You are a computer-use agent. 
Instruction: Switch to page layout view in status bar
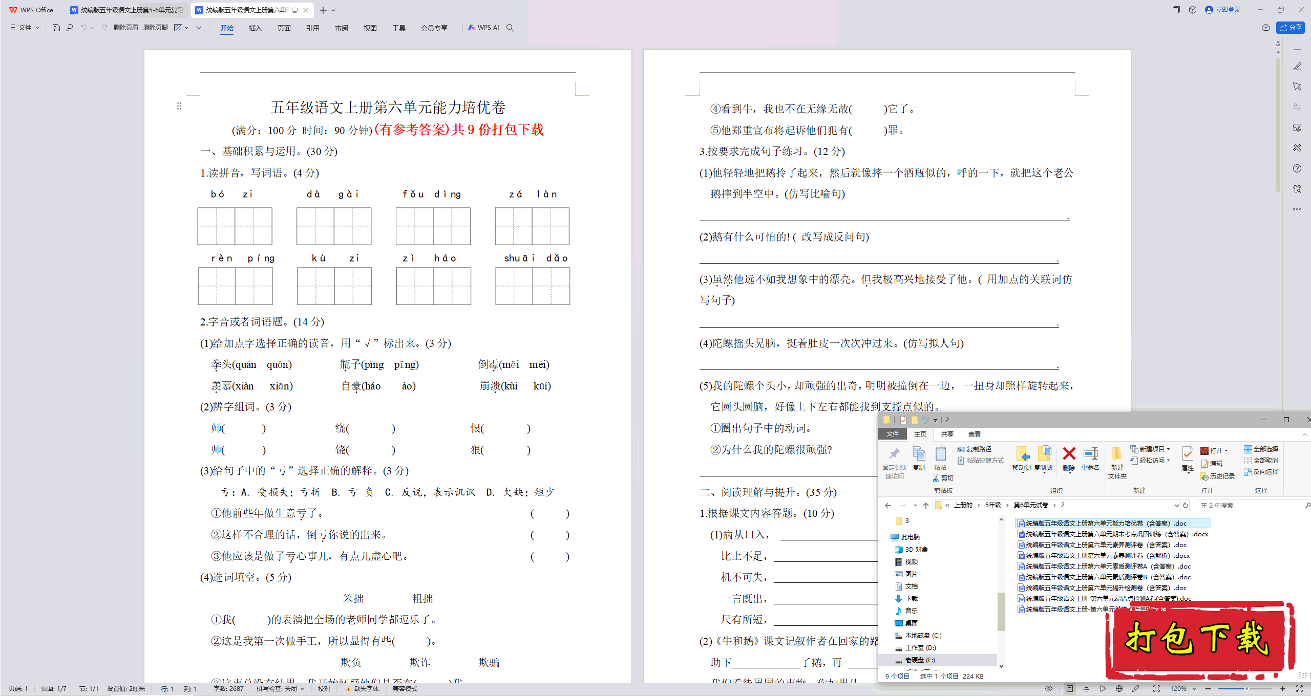click(1070, 689)
